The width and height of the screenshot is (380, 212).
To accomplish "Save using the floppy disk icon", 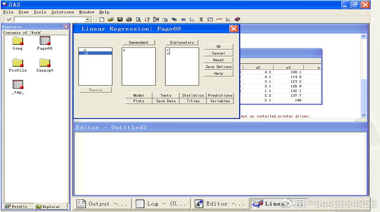I will tap(120, 19).
